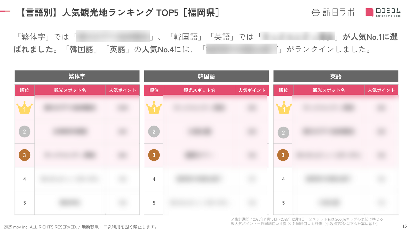Image resolution: width=413 pixels, height=232 pixels.
Task: Select the 韓国語 table header
Action: pos(206,76)
